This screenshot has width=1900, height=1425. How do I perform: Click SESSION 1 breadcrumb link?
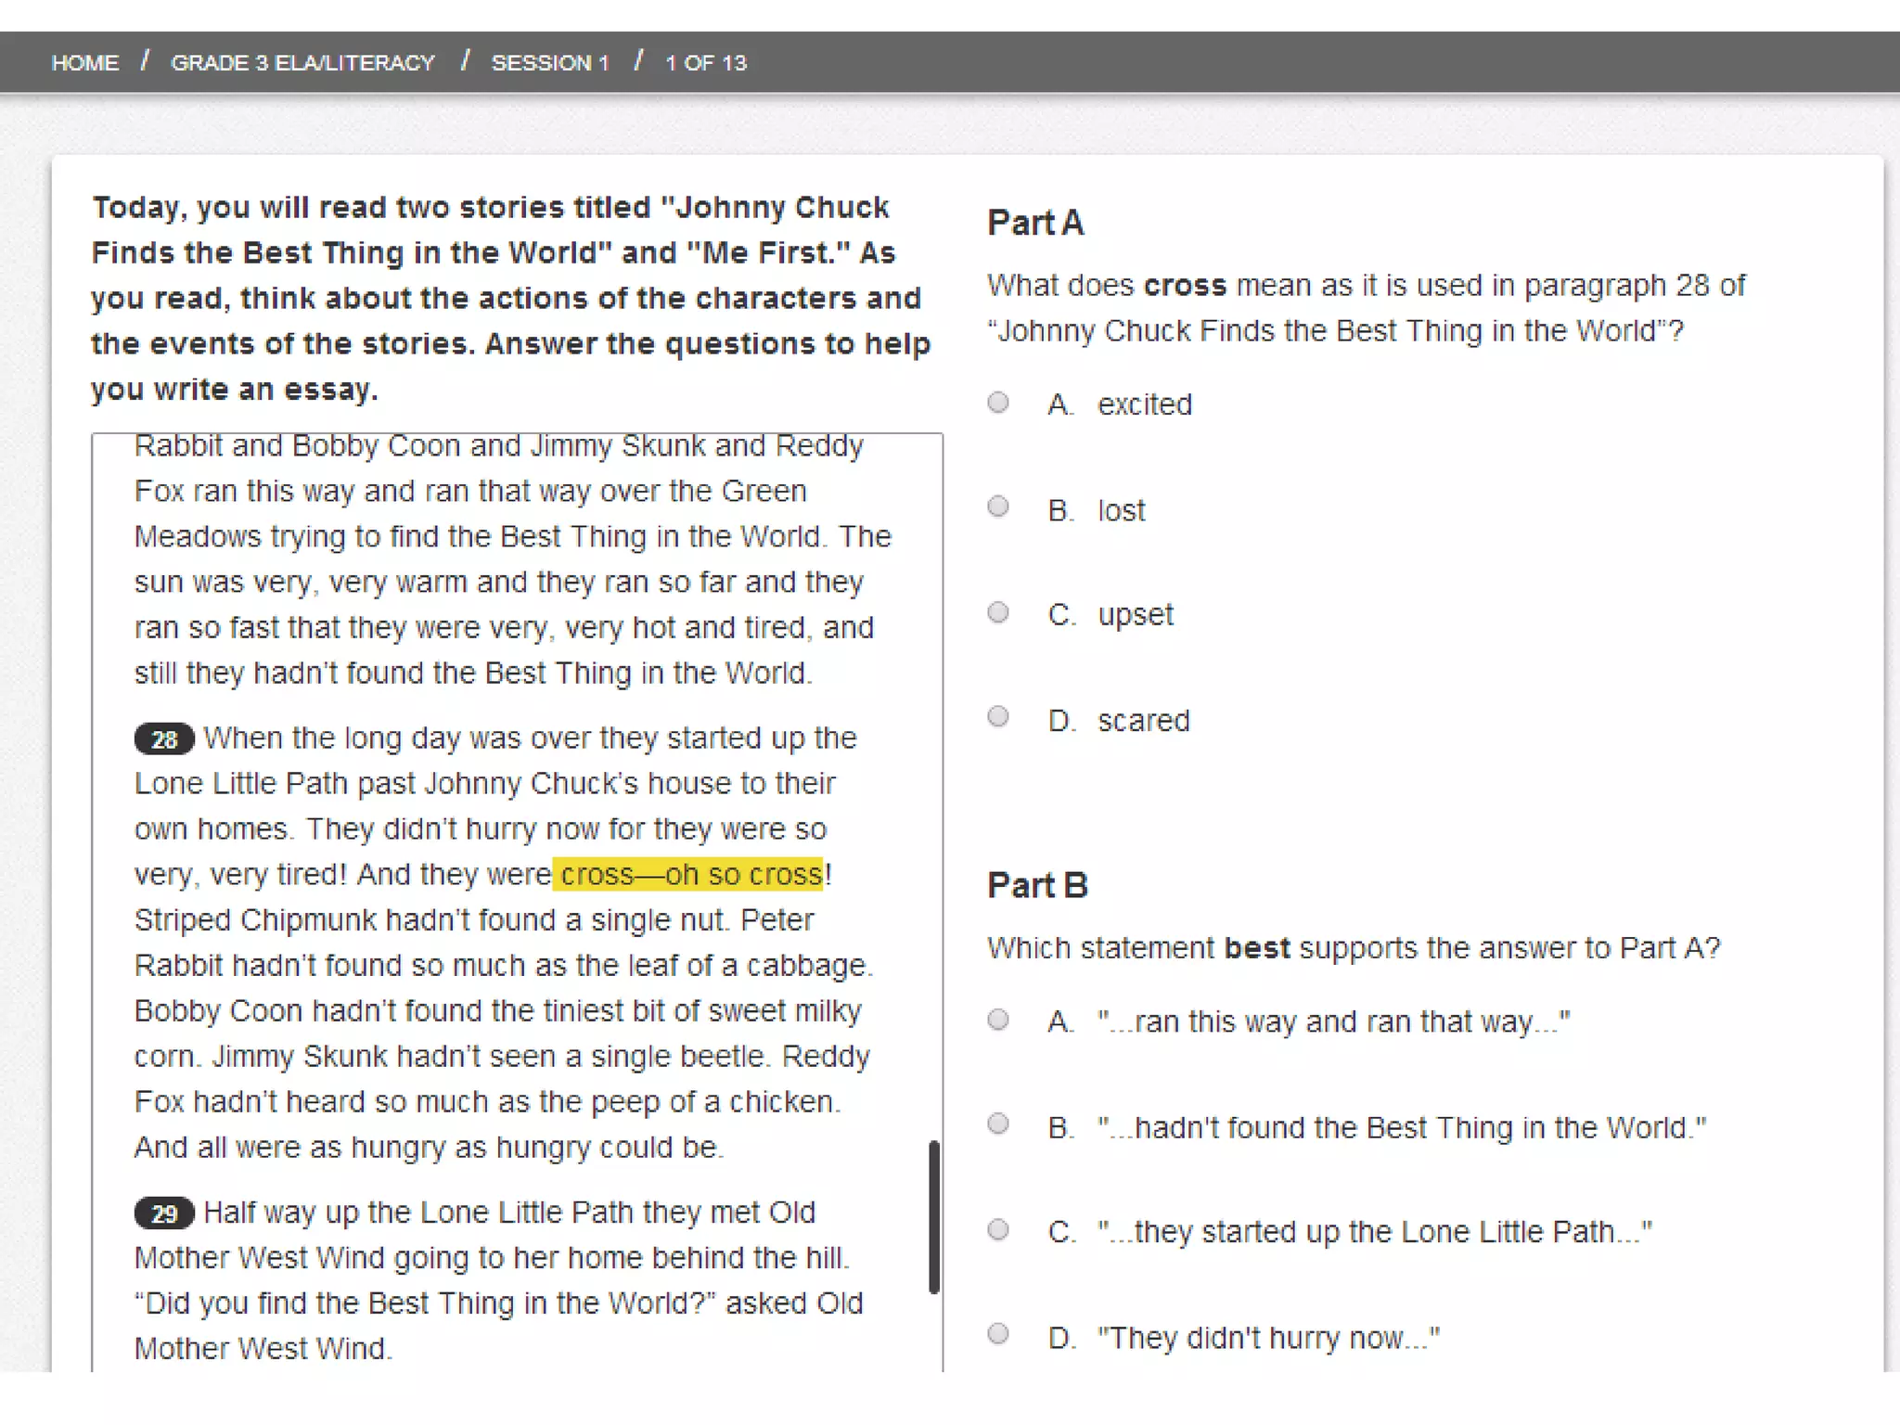[549, 63]
